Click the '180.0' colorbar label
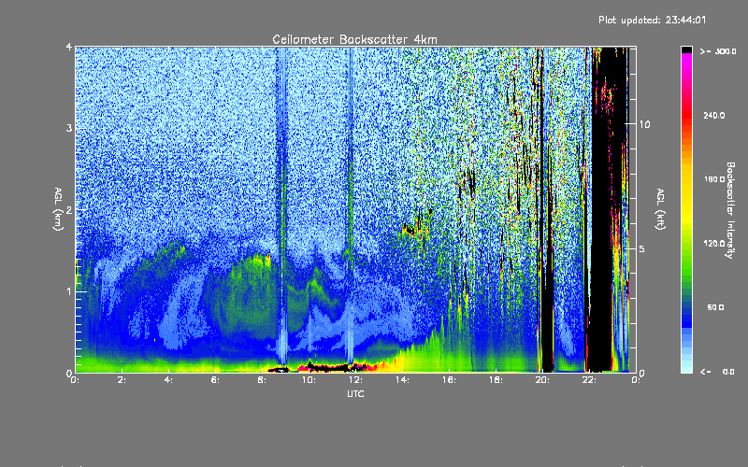Image resolution: width=748 pixels, height=467 pixels. click(x=714, y=179)
